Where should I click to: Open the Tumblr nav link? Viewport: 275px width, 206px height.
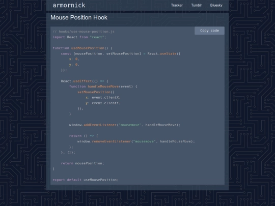pyautogui.click(x=196, y=5)
